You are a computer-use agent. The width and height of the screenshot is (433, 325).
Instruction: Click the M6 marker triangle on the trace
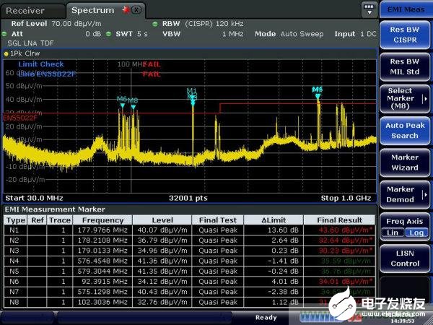click(x=122, y=106)
